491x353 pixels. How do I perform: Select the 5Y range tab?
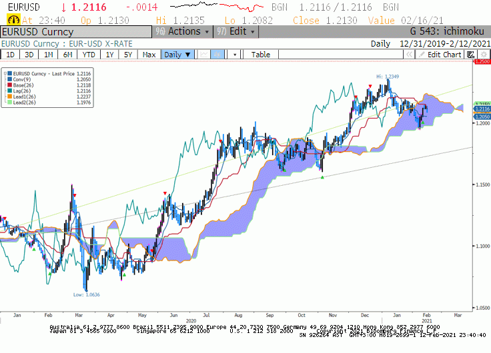[128, 55]
